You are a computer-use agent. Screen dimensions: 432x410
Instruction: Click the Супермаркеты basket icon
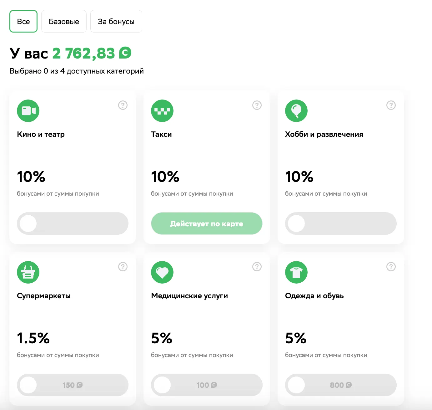point(28,272)
